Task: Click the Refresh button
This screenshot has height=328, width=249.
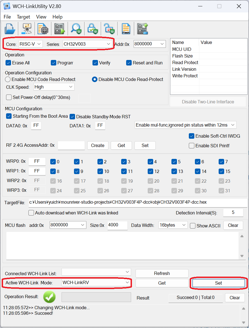Action: coord(162,273)
